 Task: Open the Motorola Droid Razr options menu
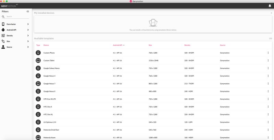tap(268, 130)
